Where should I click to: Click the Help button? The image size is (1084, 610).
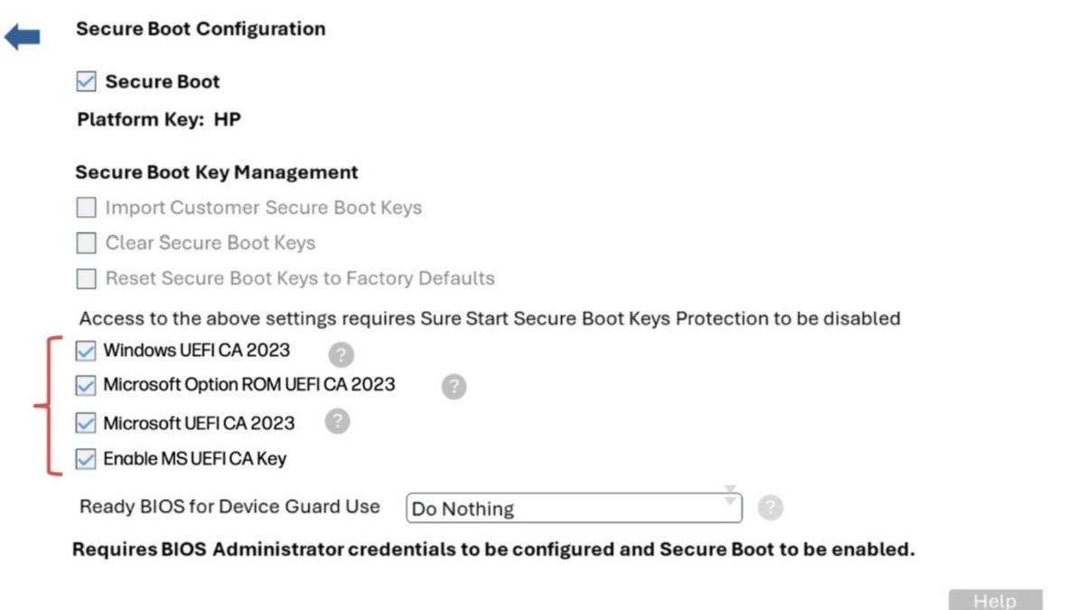995,601
